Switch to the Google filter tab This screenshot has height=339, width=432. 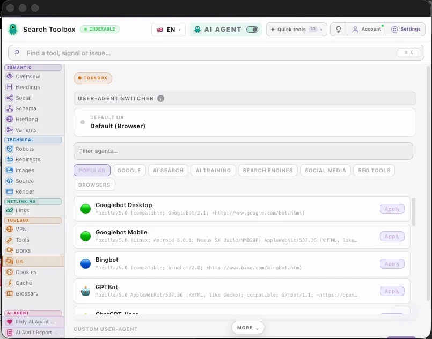[x=129, y=170]
